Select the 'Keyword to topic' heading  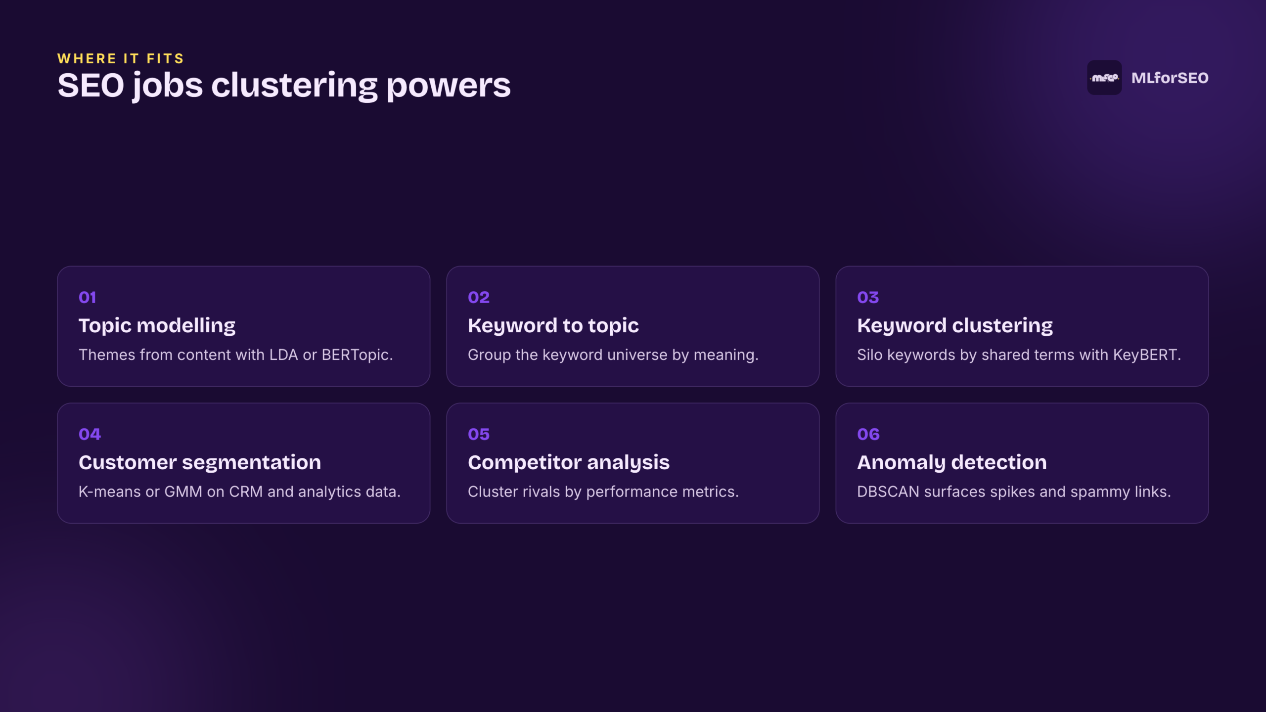(x=553, y=326)
